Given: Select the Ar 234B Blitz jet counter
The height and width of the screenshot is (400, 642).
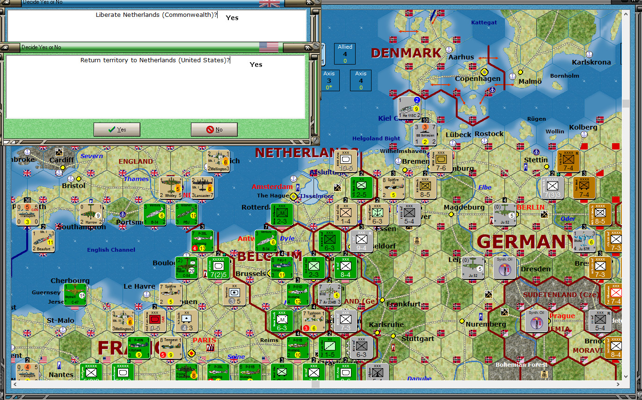Looking at the screenshot, I should pyautogui.click(x=329, y=295).
